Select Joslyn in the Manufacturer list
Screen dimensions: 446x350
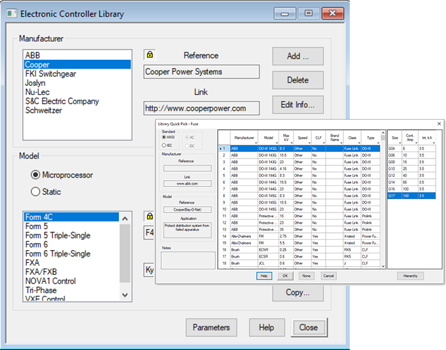77,83
